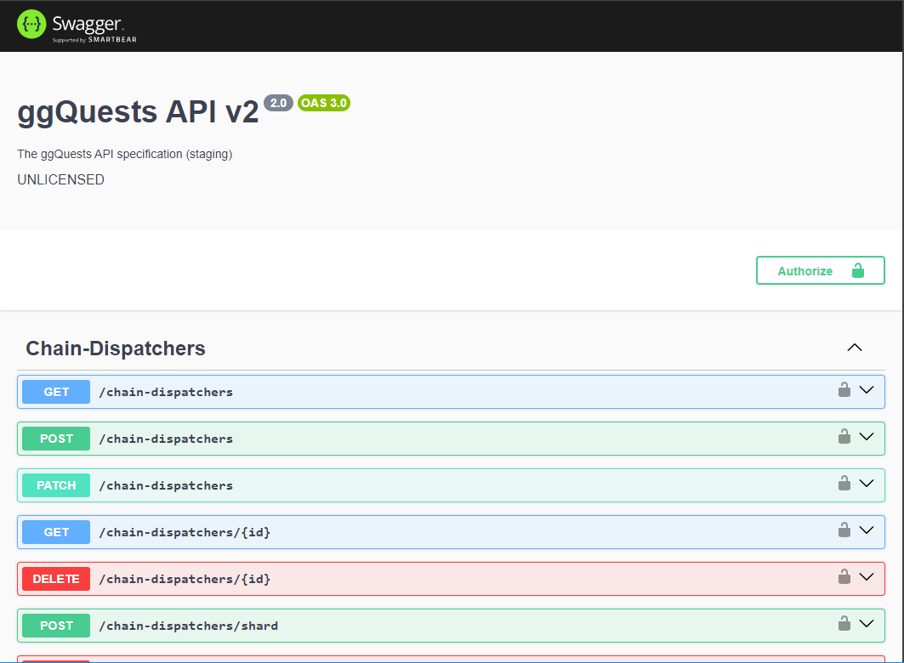Open the Authorize dialog
Viewport: 904px width, 663px height.
coord(821,271)
